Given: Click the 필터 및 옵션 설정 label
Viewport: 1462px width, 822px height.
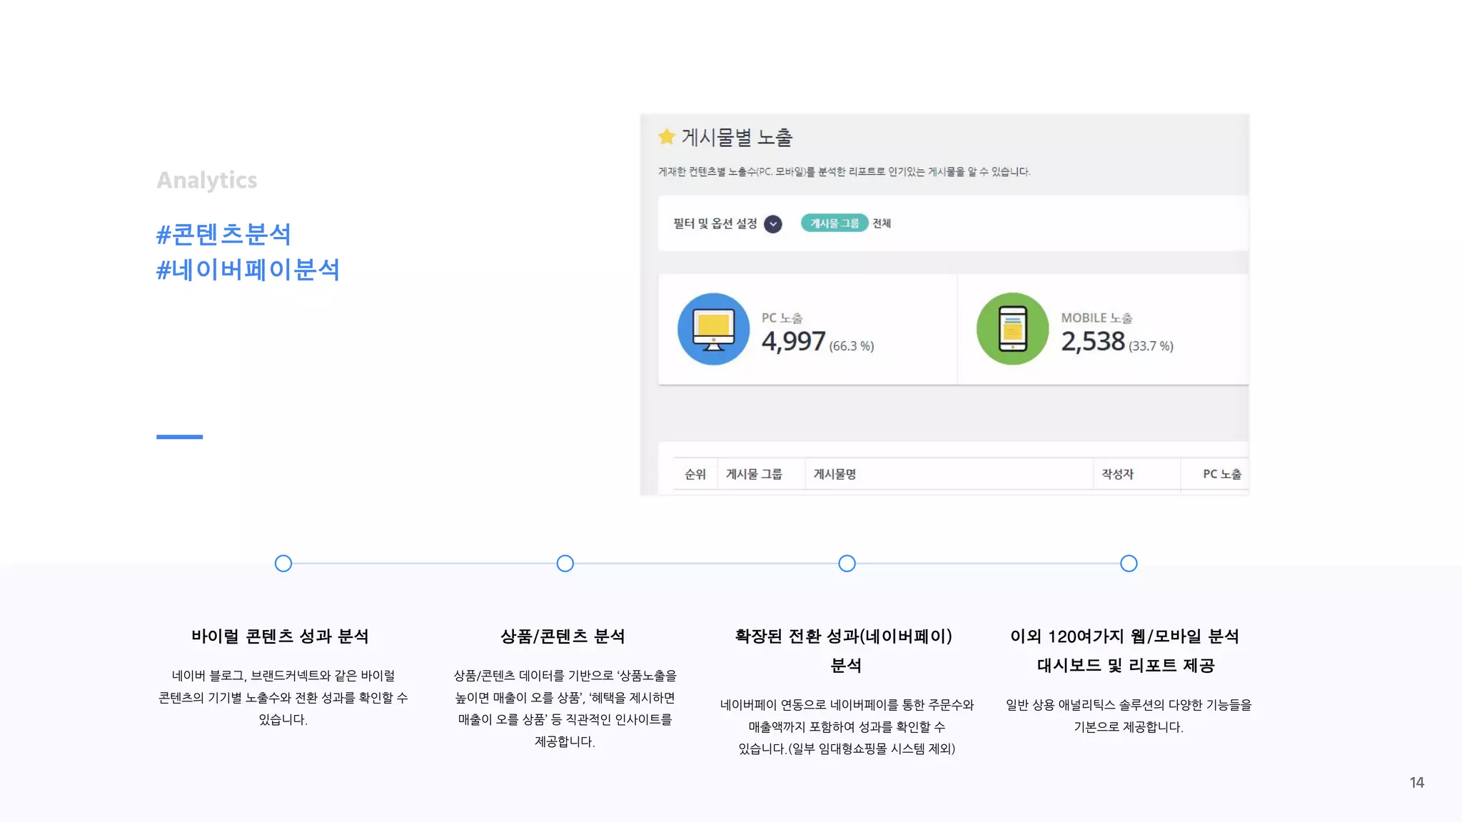Looking at the screenshot, I should (x=715, y=223).
